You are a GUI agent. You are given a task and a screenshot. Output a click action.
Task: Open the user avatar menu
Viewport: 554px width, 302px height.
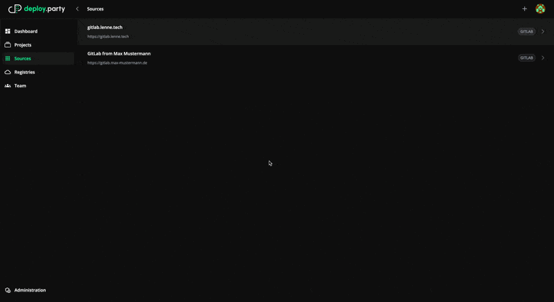coord(540,9)
